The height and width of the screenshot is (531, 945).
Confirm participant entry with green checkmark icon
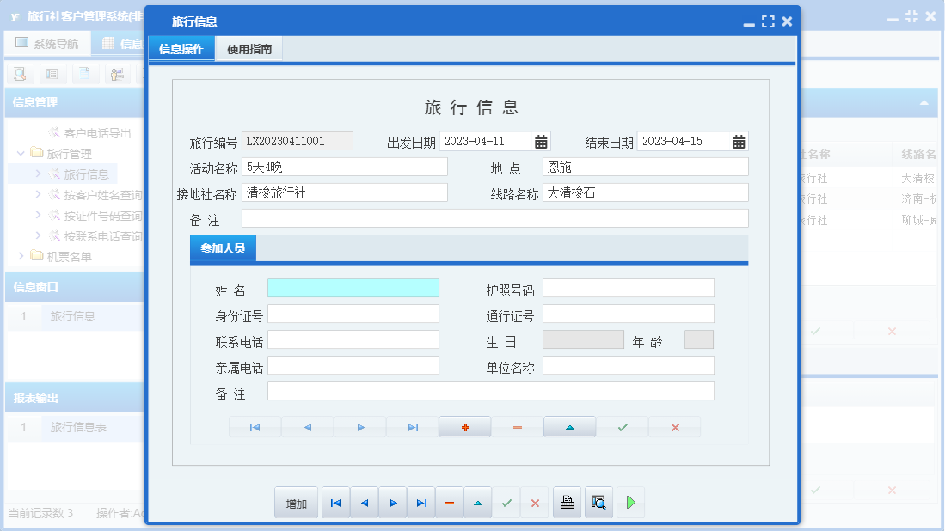(x=622, y=426)
